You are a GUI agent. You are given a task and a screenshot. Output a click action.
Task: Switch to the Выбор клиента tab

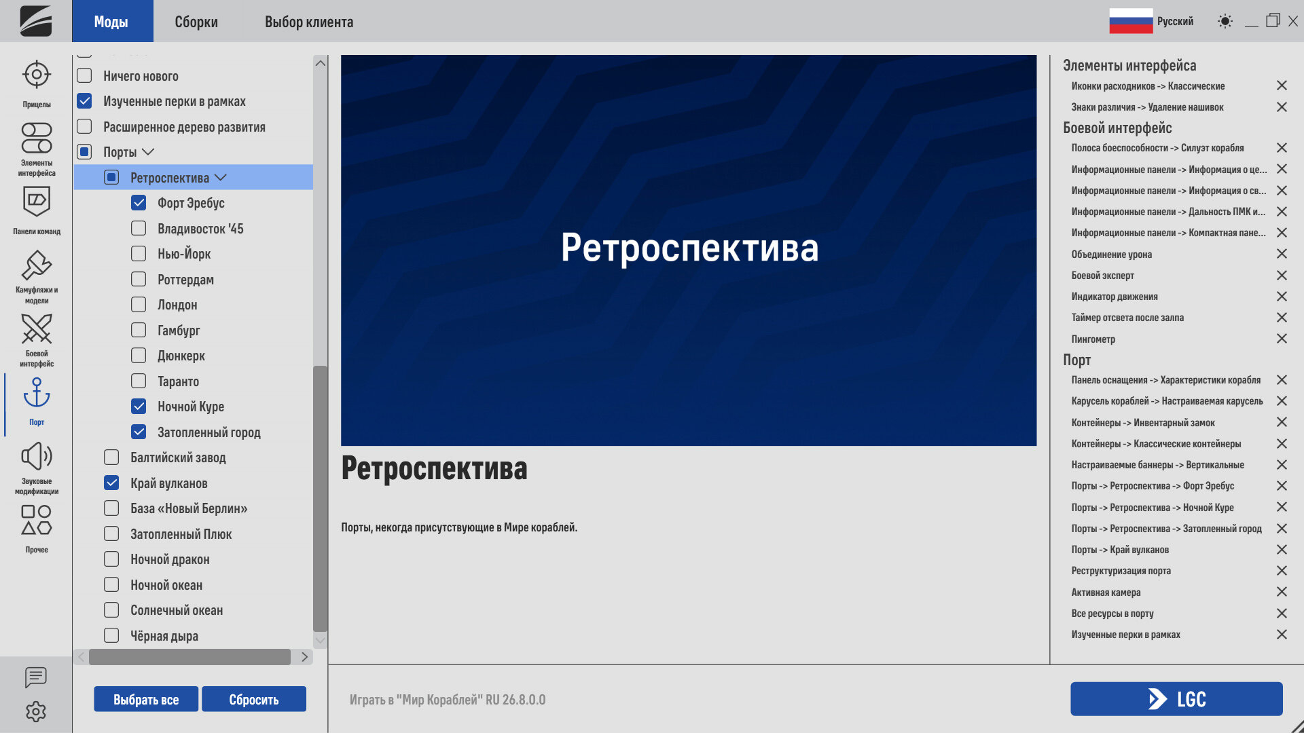click(x=309, y=21)
